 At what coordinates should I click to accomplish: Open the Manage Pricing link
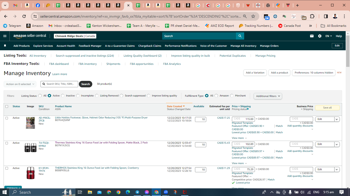pos(265,56)
